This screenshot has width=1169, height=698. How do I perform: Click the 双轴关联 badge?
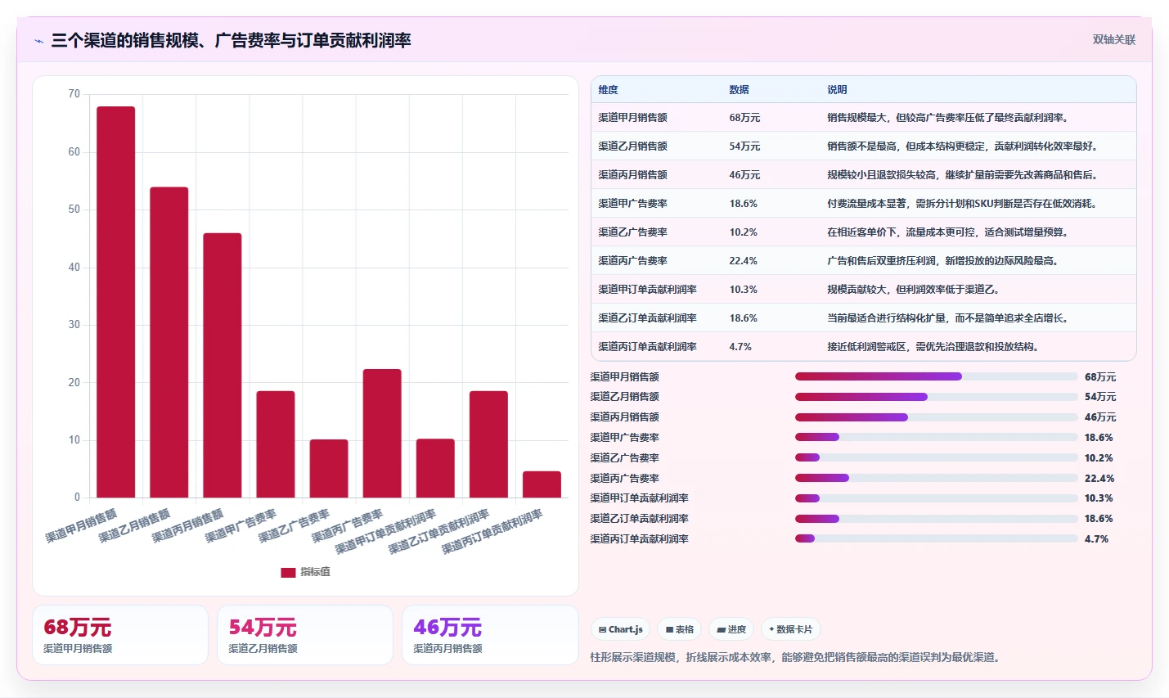tap(1113, 39)
